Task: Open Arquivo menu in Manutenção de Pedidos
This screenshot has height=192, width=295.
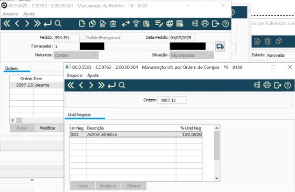Action: tap(10, 14)
